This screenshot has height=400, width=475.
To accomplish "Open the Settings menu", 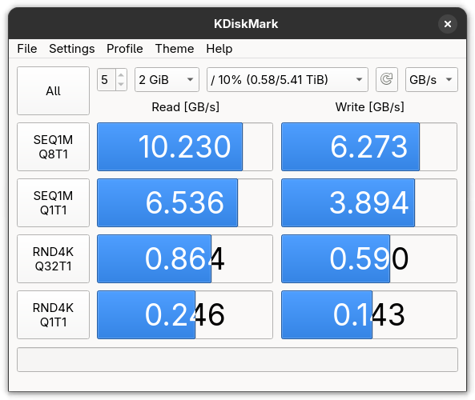I will pos(72,49).
